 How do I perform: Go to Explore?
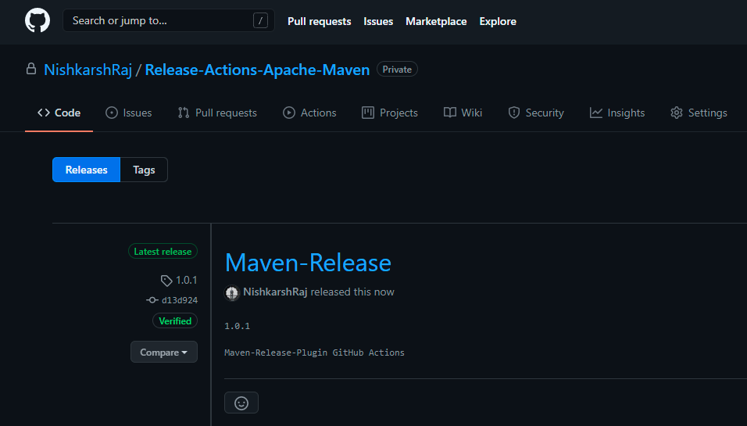[498, 21]
